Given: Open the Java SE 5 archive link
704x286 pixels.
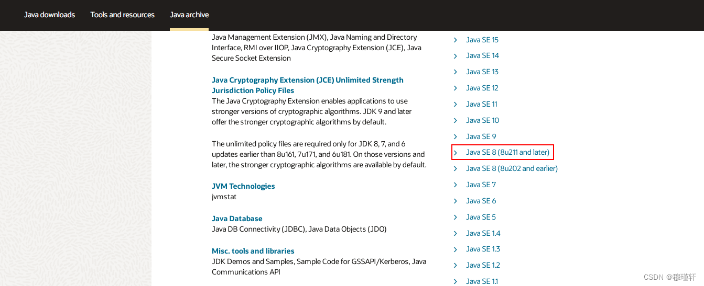Looking at the screenshot, I should click(481, 217).
